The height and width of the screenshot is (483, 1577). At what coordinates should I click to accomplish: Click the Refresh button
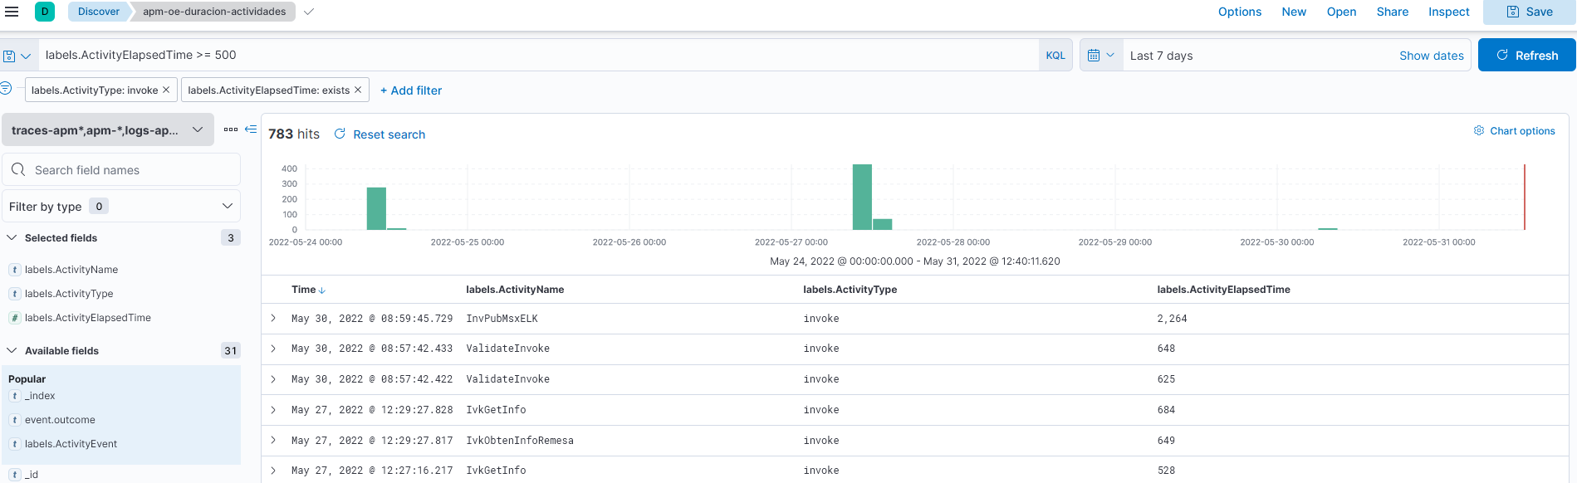tap(1526, 56)
